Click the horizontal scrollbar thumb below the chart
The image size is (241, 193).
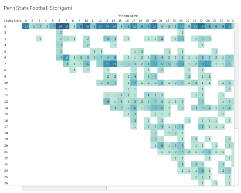coord(64,188)
